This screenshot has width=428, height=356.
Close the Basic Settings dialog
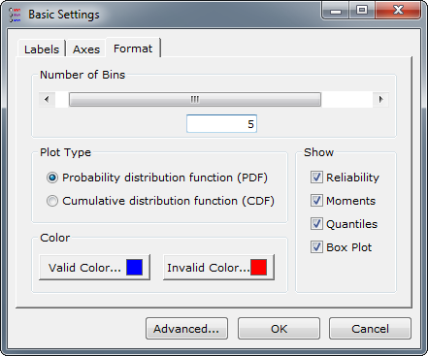click(x=398, y=11)
